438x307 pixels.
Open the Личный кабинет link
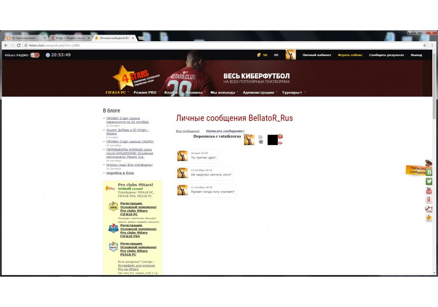click(317, 55)
